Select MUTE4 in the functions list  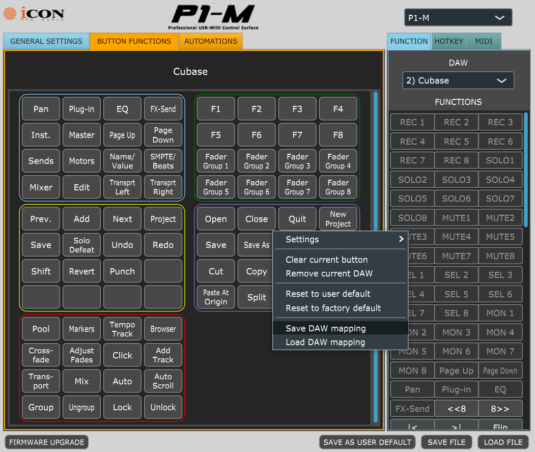456,237
